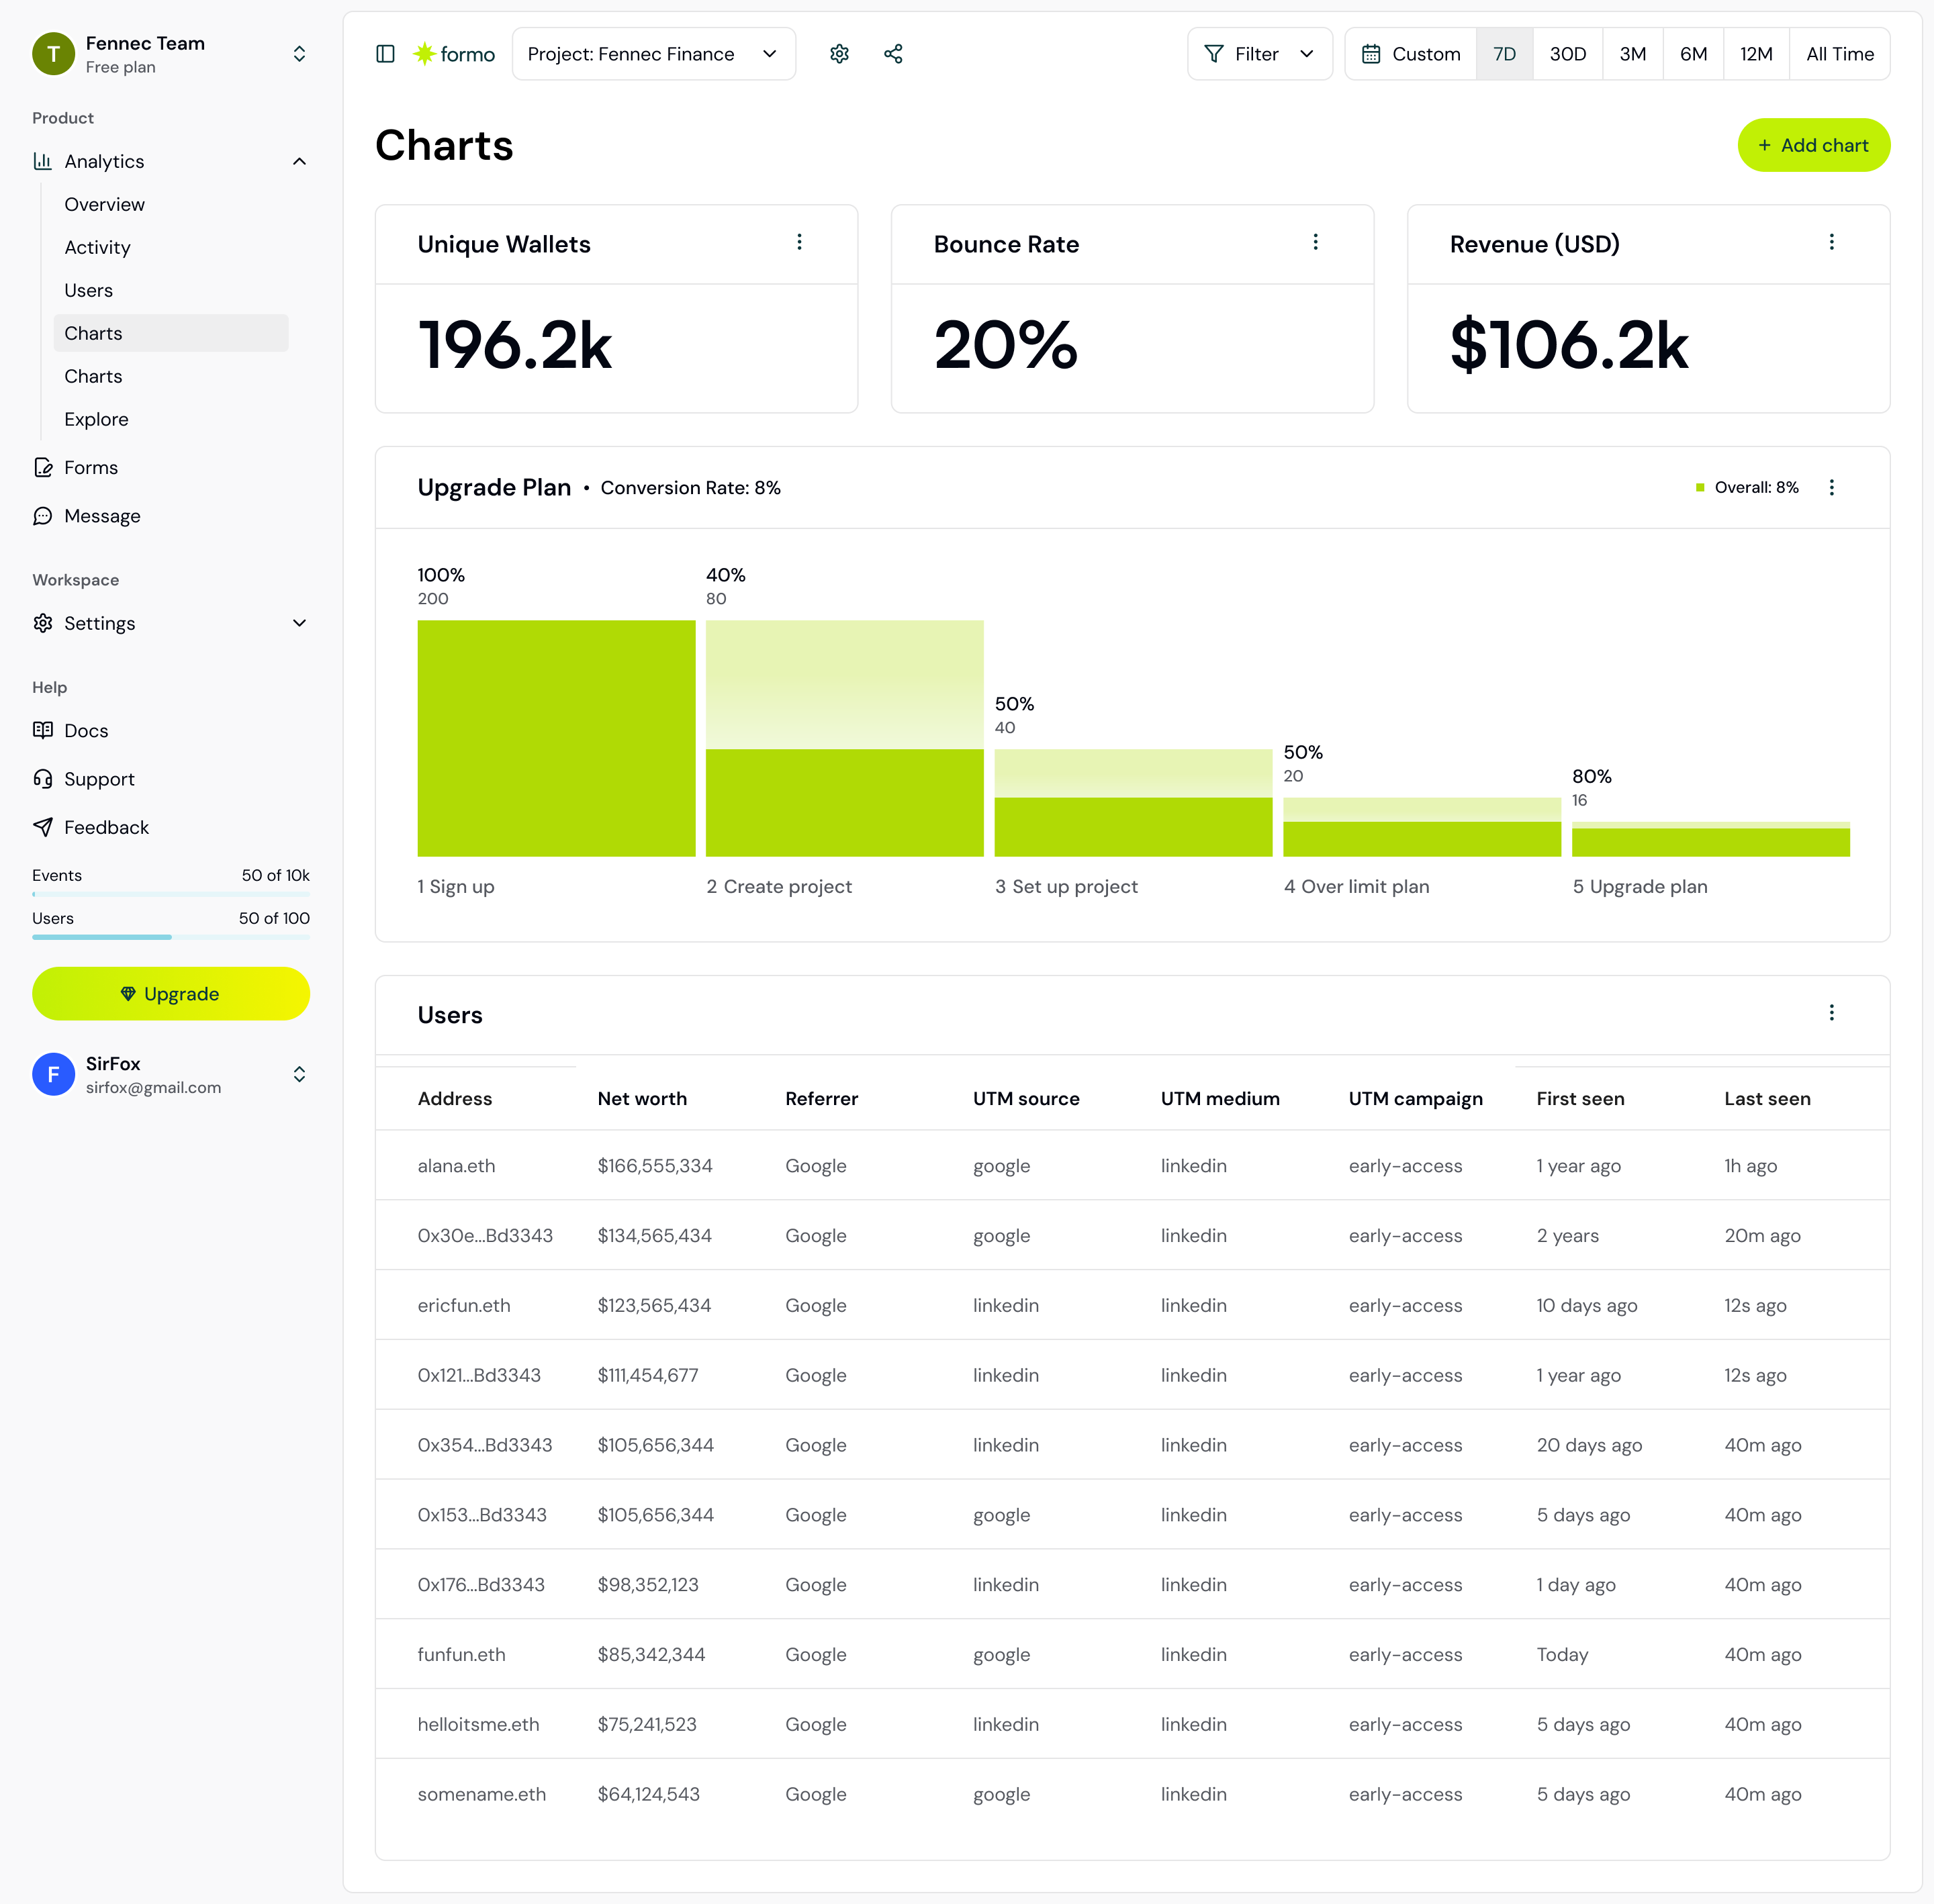
Task: Click the Users usage progress bar
Action: click(x=170, y=937)
